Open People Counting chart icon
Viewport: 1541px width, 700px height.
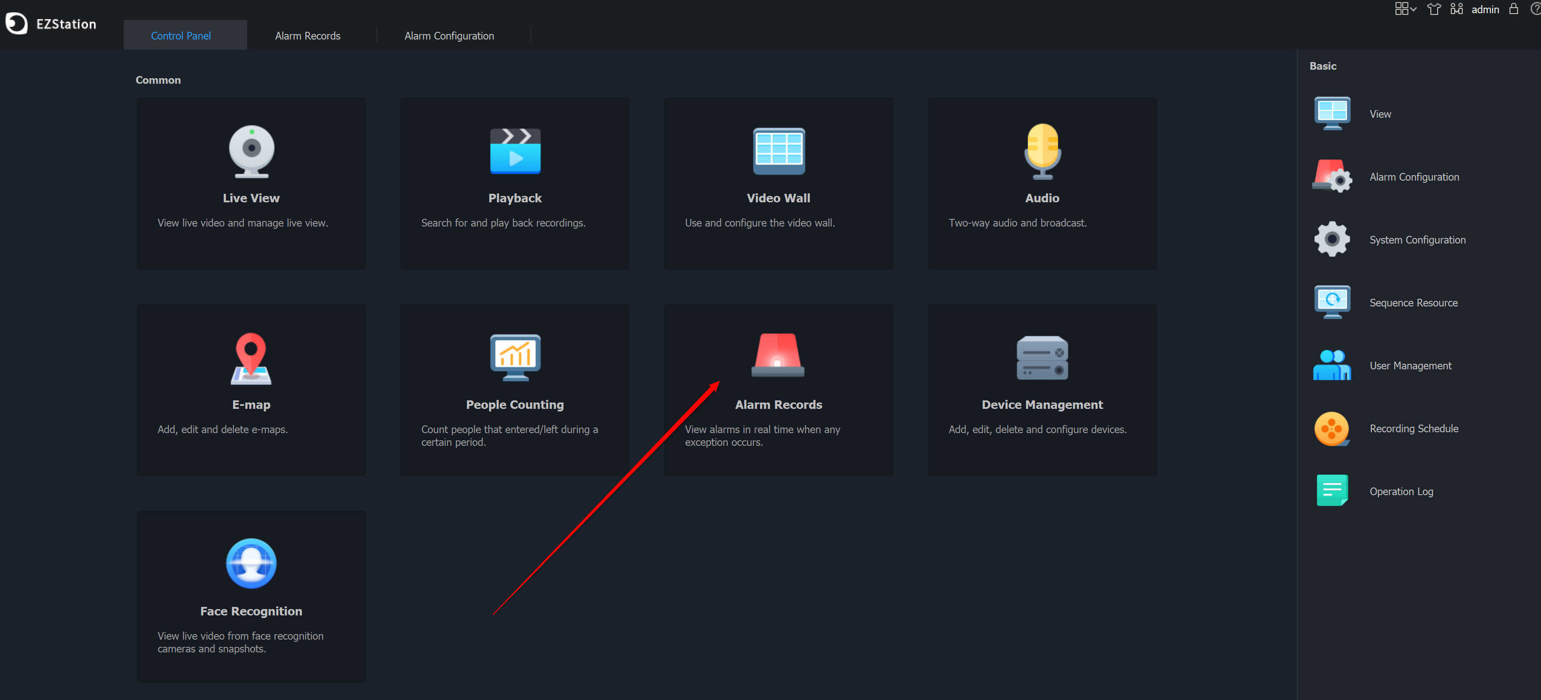pos(515,357)
